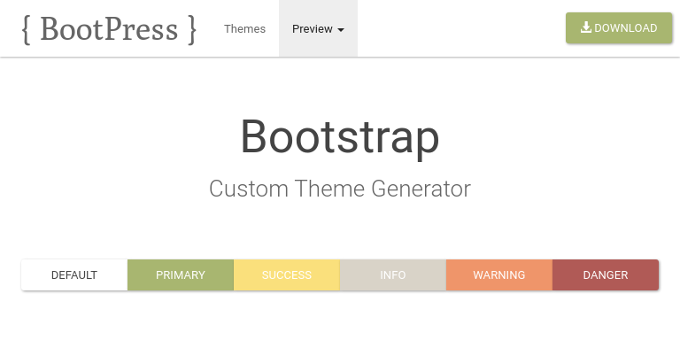Expand the Preview dropdown menu
This screenshot has width=680, height=340.
tap(318, 28)
